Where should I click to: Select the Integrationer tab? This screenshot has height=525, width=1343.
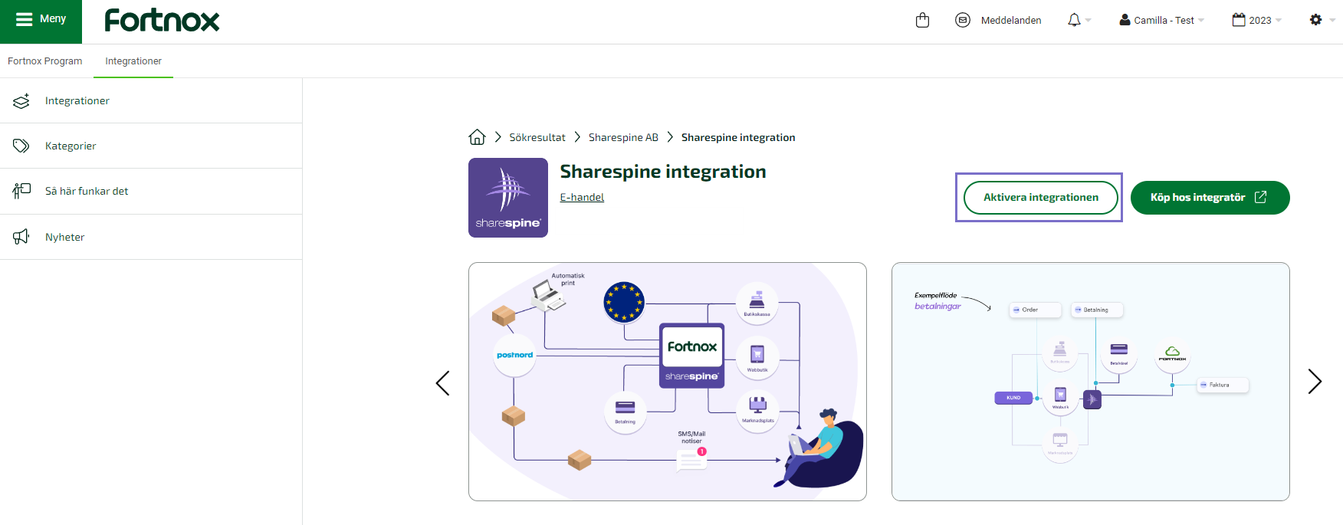tap(133, 61)
